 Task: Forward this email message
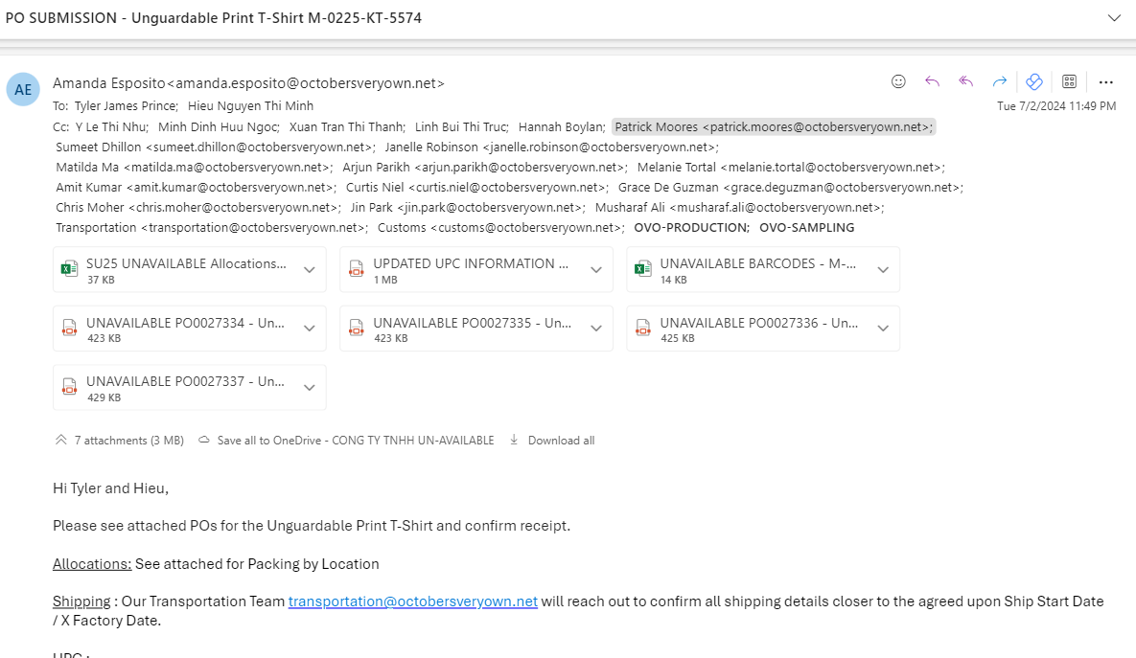1000,81
